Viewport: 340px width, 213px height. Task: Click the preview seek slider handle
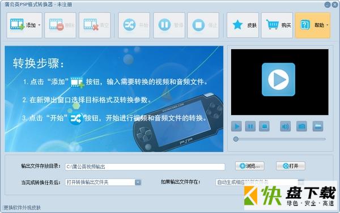236,139
